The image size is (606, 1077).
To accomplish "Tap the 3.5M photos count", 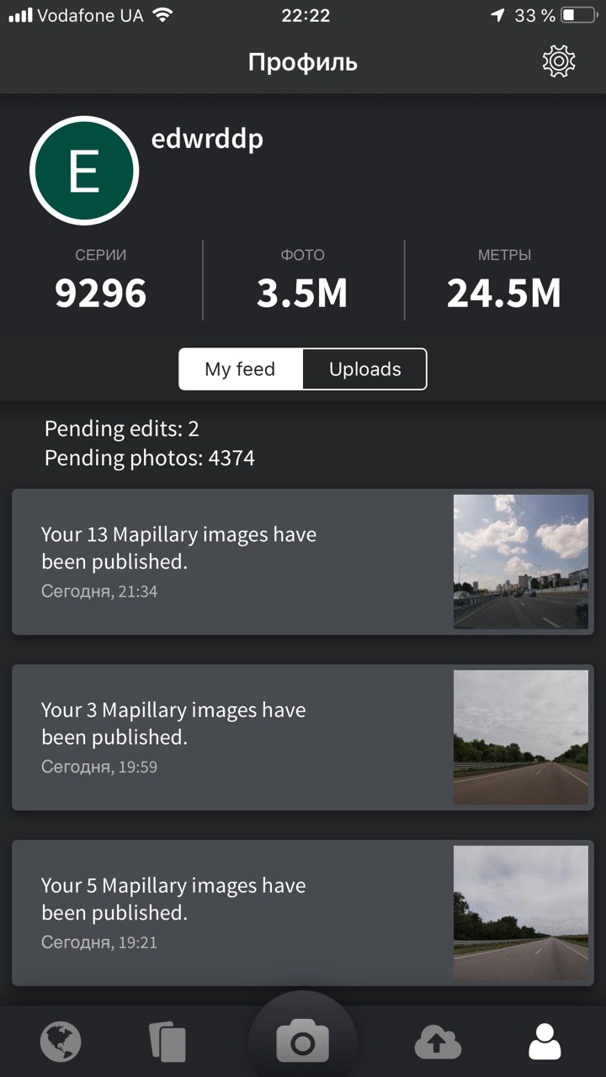I will pyautogui.click(x=302, y=293).
